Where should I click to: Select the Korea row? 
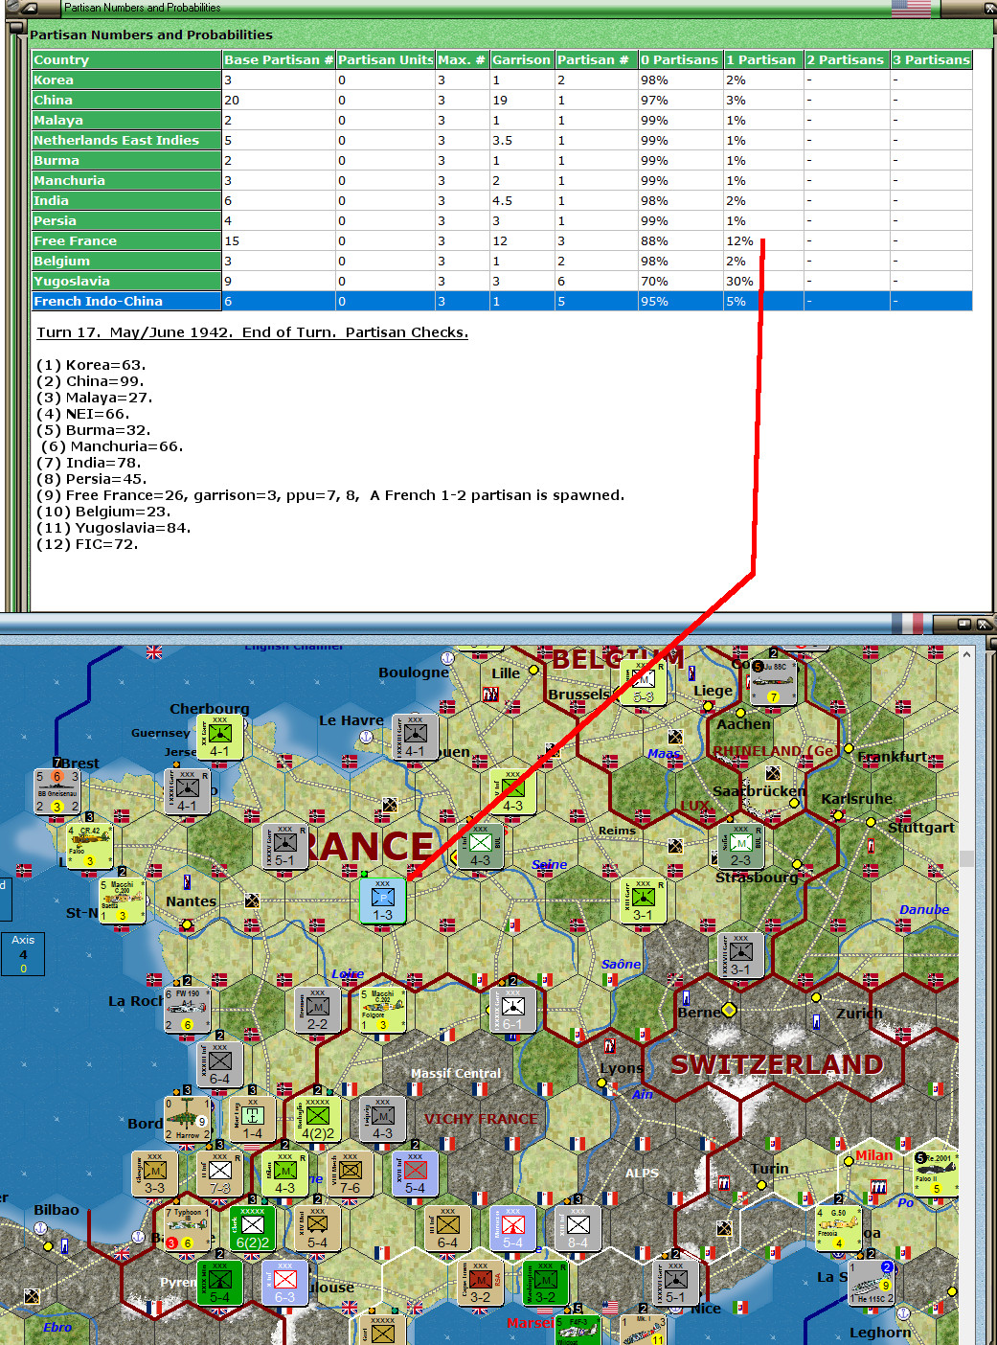point(502,80)
